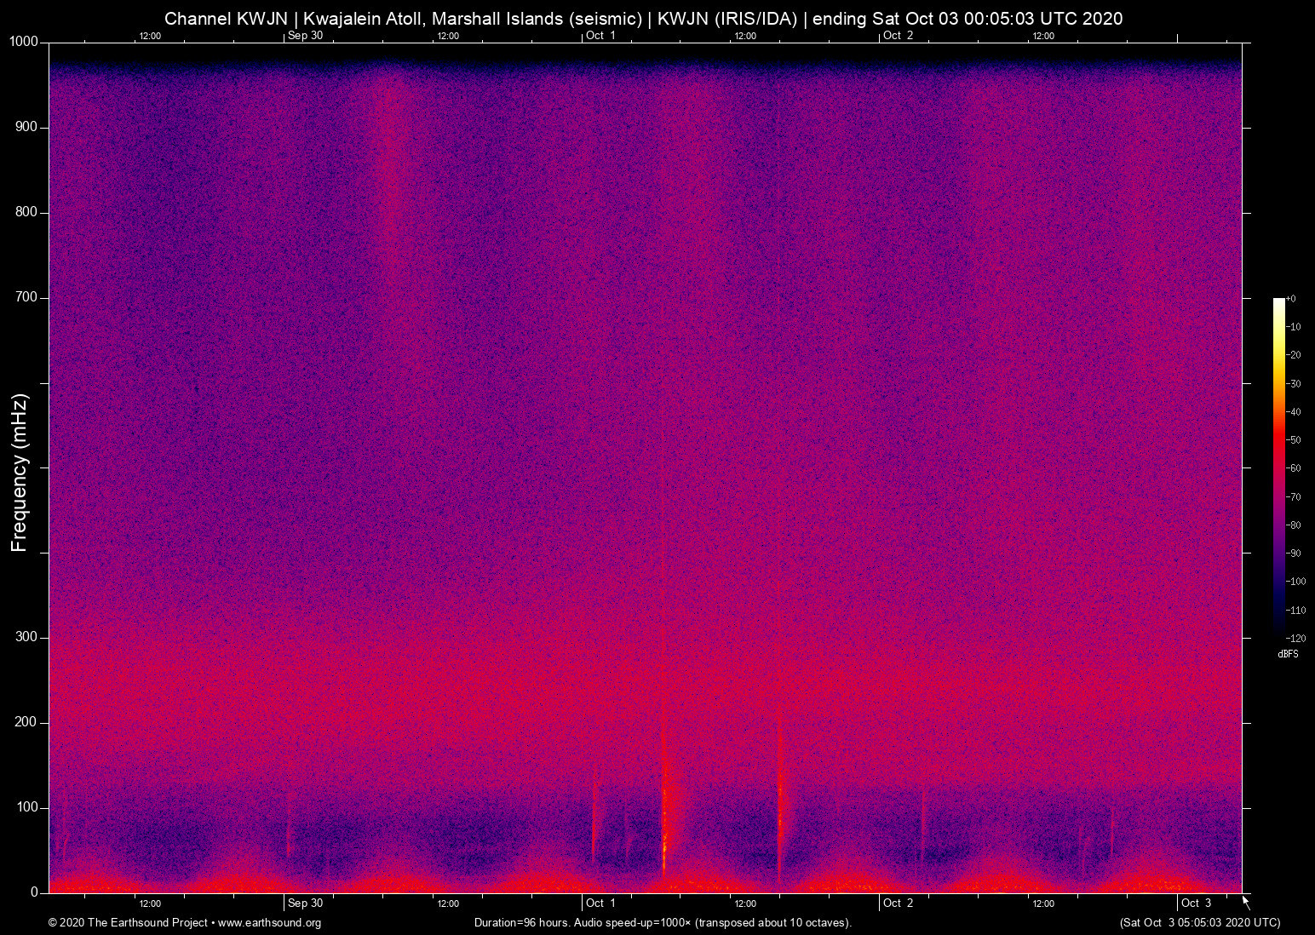Select the "1000" frequency tick label
The height and width of the screenshot is (935, 1315).
click(22, 40)
